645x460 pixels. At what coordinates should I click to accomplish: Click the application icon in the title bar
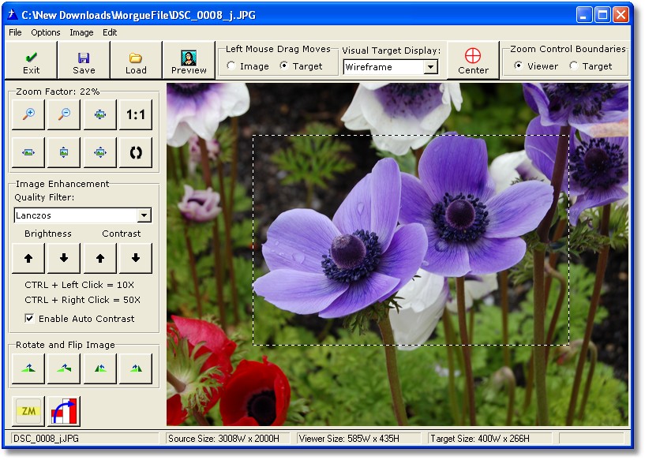click(13, 15)
